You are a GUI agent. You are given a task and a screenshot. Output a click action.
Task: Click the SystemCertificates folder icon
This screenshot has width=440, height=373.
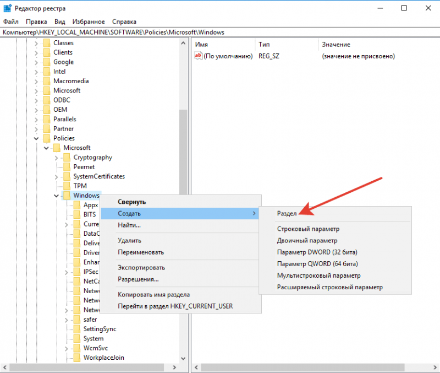67,177
